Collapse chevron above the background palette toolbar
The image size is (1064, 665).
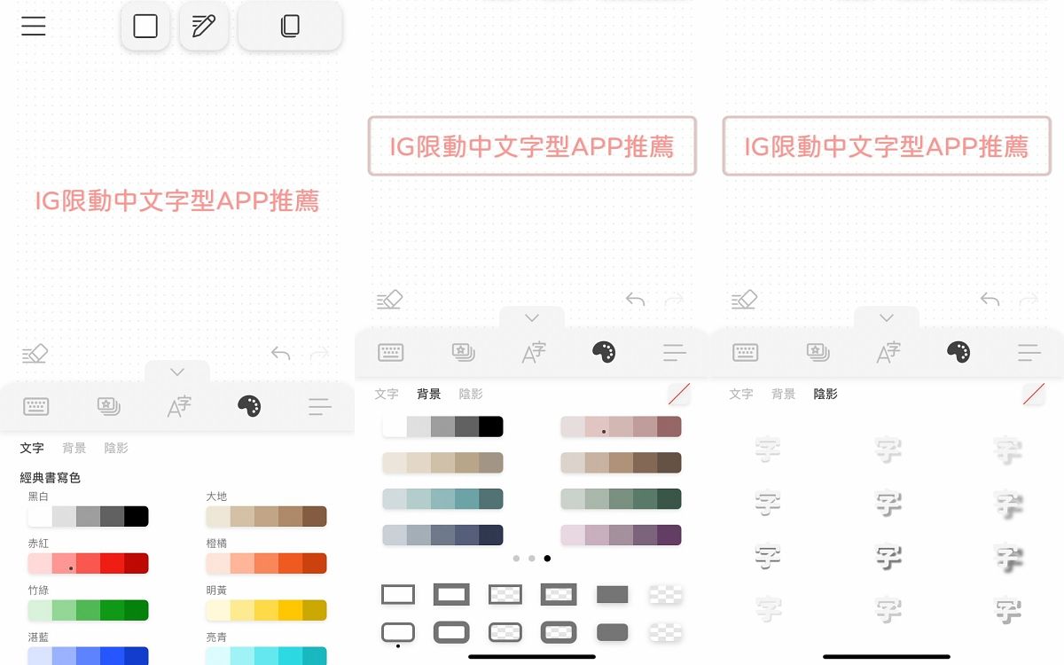coord(532,317)
